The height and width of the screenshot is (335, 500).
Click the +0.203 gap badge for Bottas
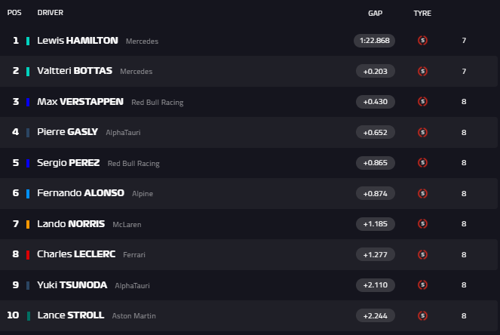pos(375,71)
